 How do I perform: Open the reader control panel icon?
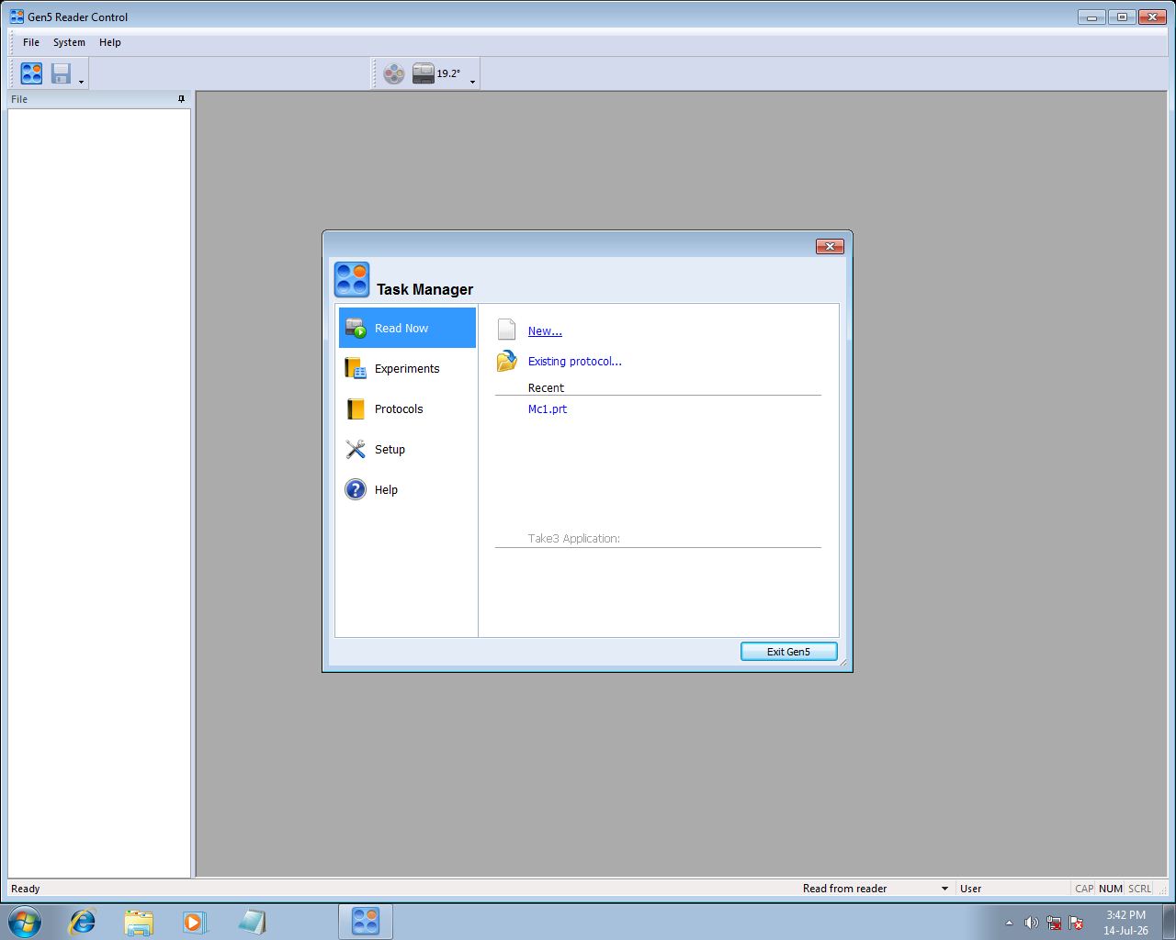(x=394, y=73)
